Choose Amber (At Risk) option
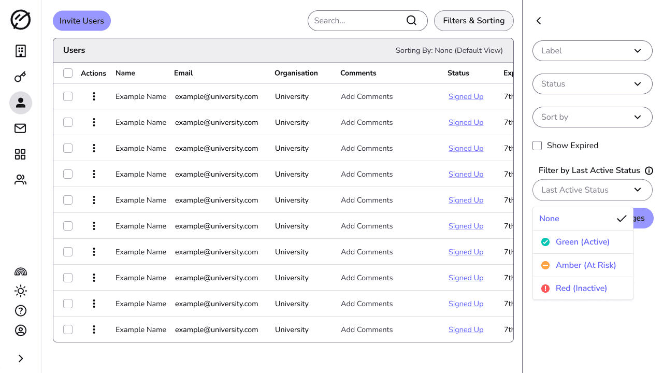 click(583, 265)
